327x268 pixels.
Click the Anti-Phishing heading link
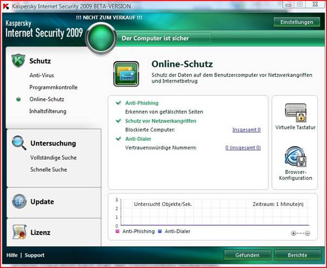pyautogui.click(x=142, y=103)
